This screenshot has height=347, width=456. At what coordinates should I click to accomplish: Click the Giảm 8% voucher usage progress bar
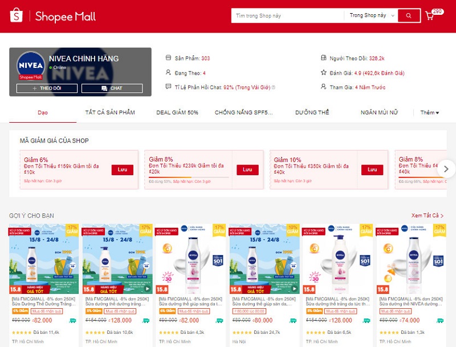click(189, 177)
